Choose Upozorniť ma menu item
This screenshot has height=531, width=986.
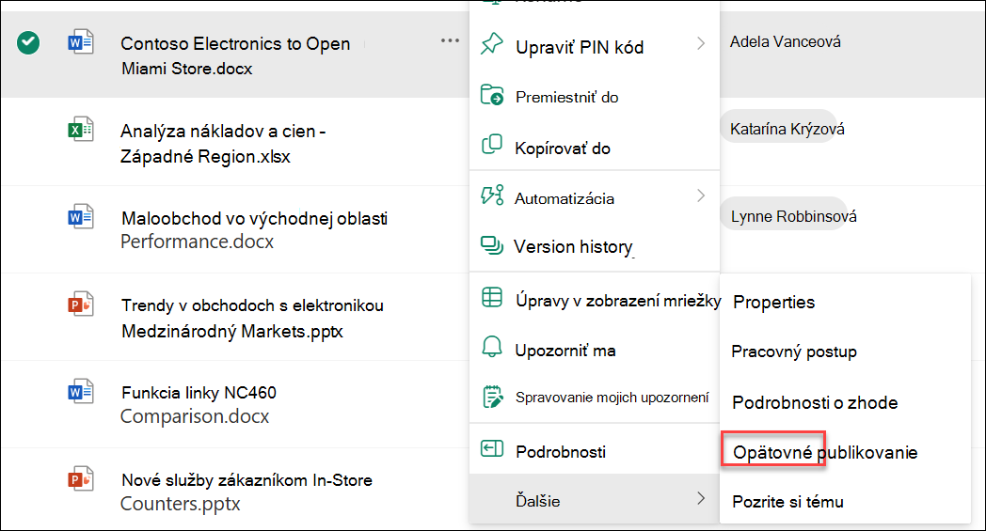click(x=595, y=350)
